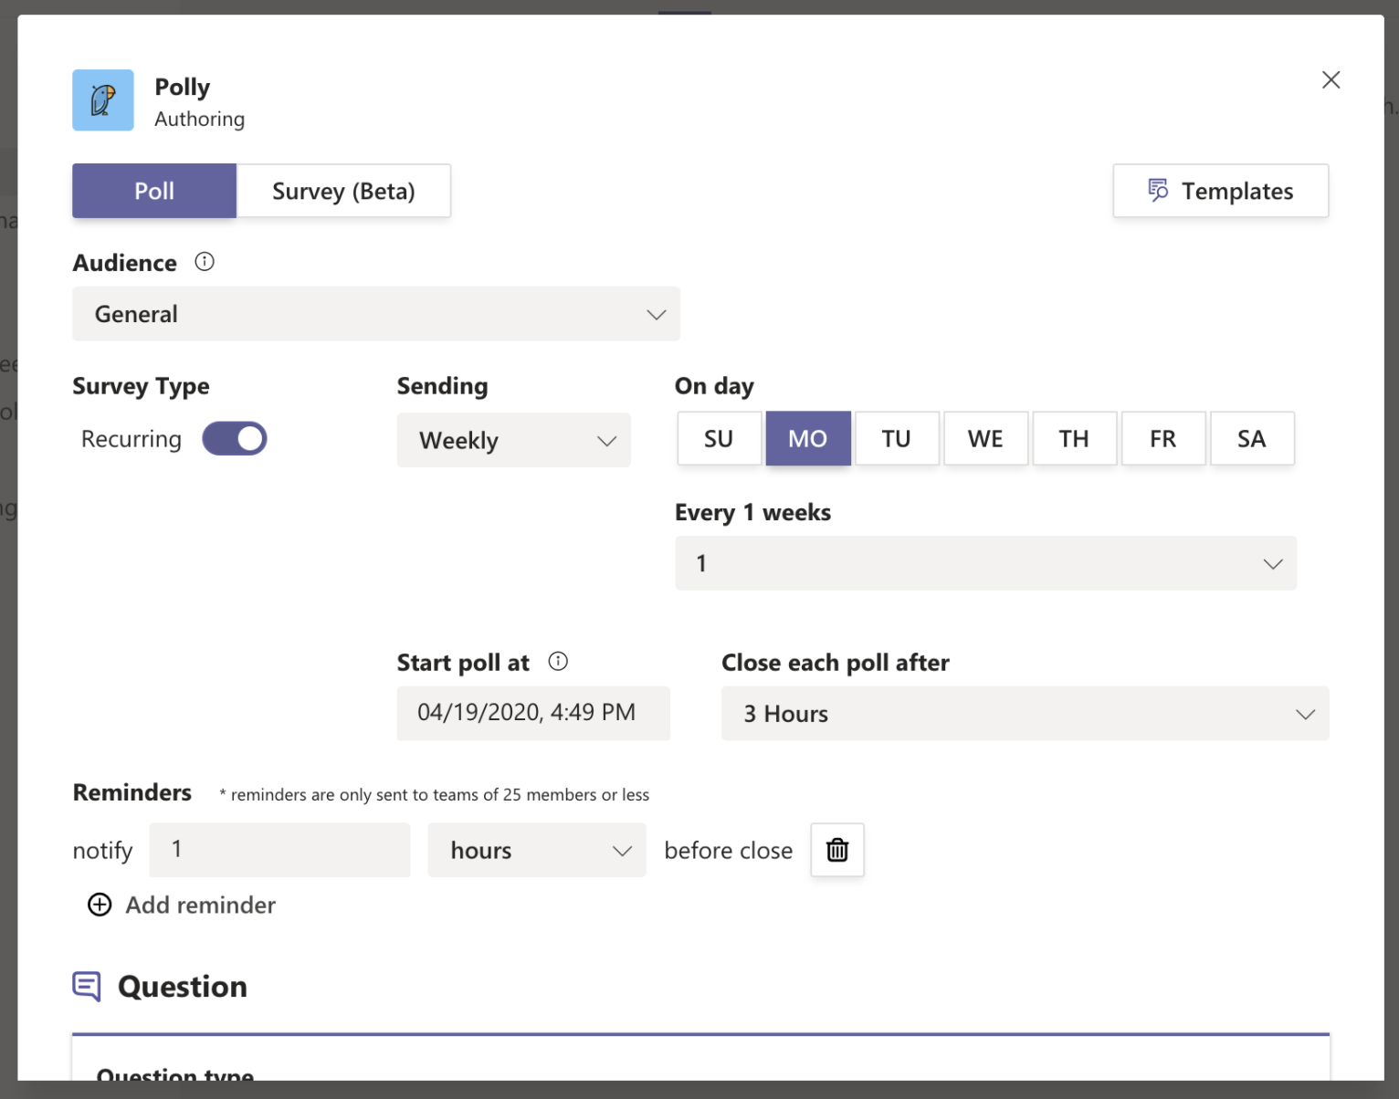Switch to the Poll tab
Screen dimensions: 1399x1099
pos(154,191)
